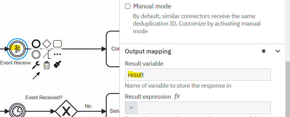The image size is (290, 117).
Task: Click the 'Manual mode' label text
Action: pyautogui.click(x=152, y=6)
